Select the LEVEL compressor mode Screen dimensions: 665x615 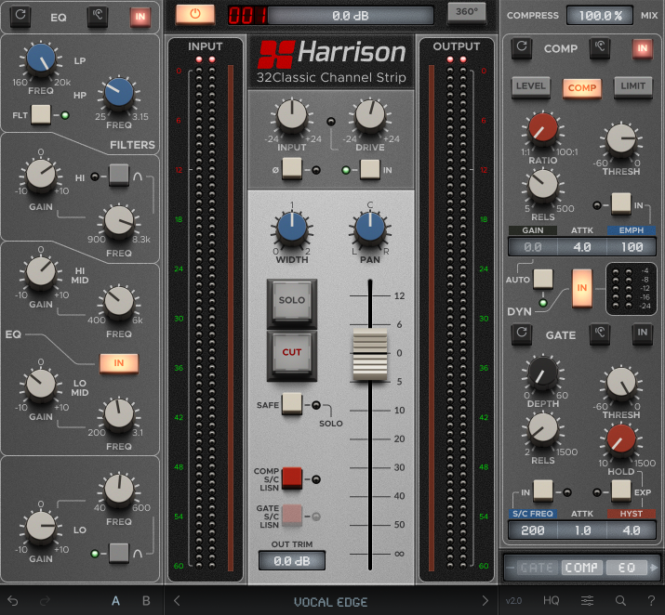tap(531, 86)
